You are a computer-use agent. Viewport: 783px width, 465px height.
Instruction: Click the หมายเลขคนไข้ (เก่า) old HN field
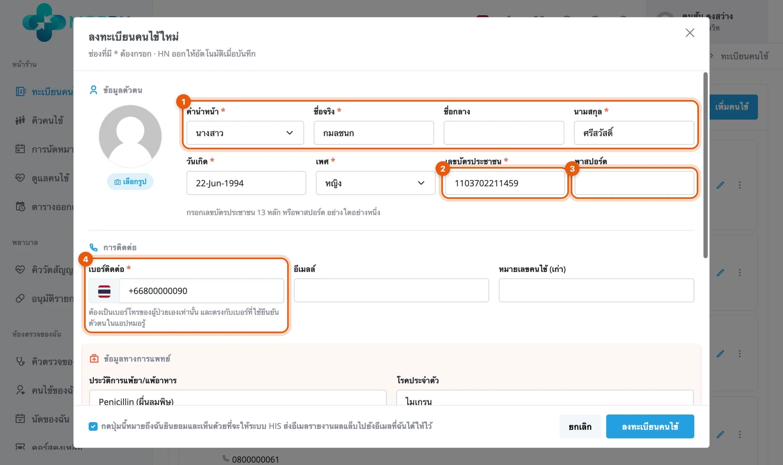tap(596, 290)
